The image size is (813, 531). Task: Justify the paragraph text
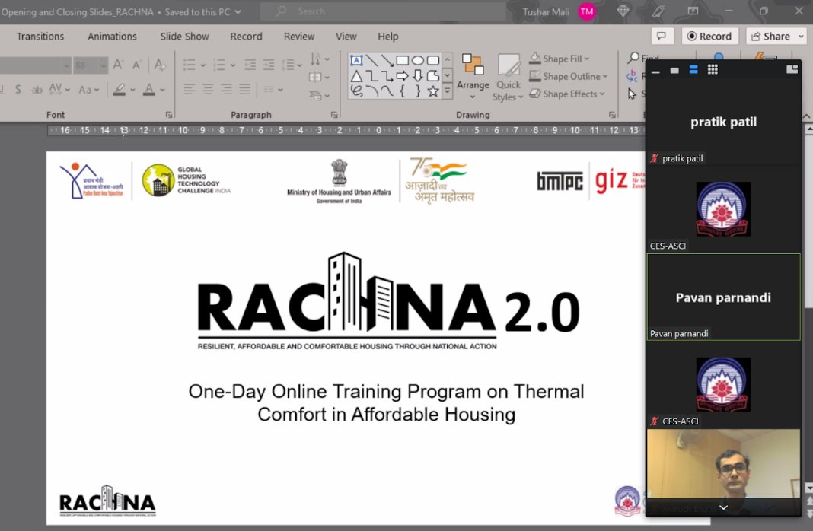244,90
